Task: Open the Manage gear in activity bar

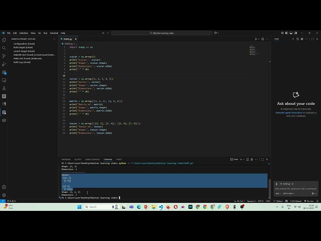Action: click(4, 195)
